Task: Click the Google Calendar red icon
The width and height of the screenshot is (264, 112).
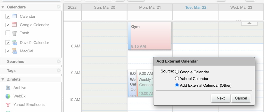Action: click(x=14, y=24)
